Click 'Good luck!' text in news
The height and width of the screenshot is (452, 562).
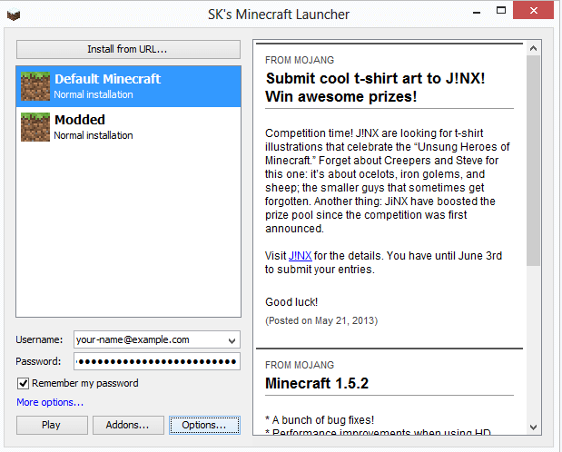291,302
